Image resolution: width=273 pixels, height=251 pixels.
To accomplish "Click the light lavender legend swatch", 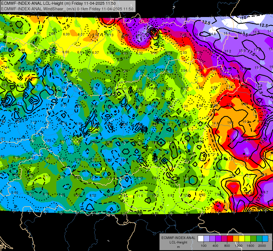I will click(207, 239).
